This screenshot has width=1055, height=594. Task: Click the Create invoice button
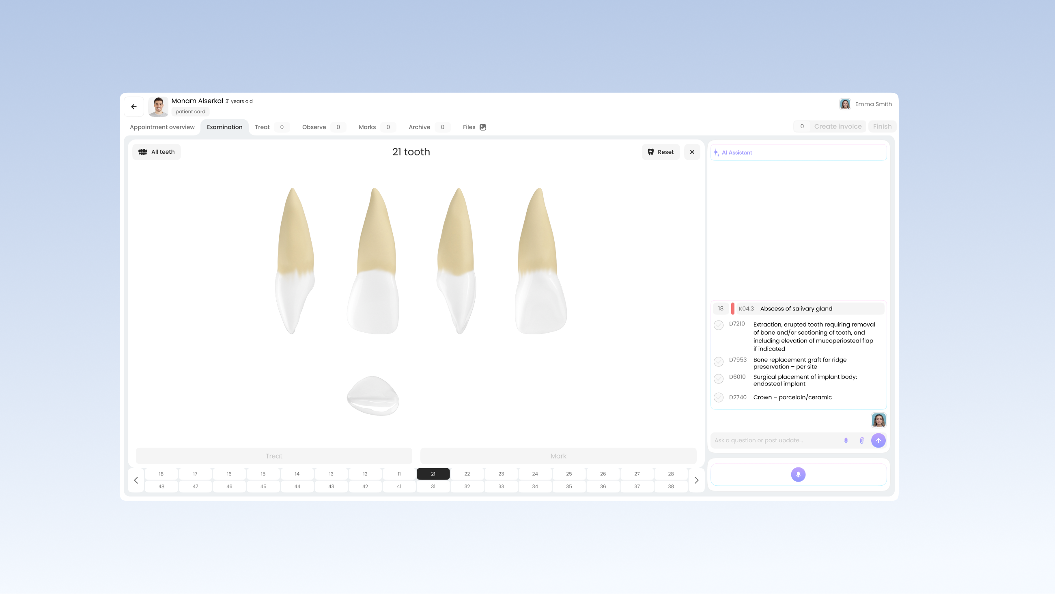[x=838, y=127]
